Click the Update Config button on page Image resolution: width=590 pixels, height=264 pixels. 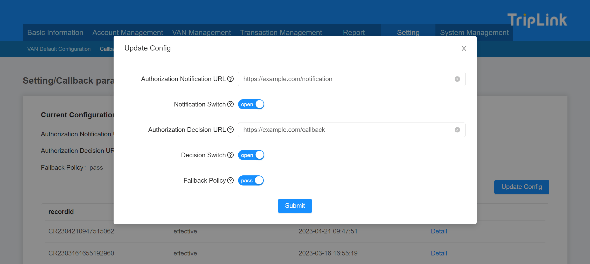521,187
